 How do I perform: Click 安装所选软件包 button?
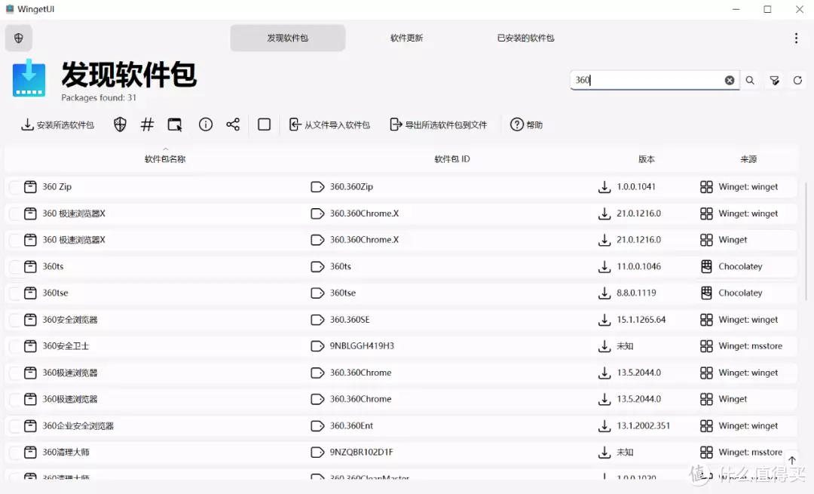[x=57, y=124]
